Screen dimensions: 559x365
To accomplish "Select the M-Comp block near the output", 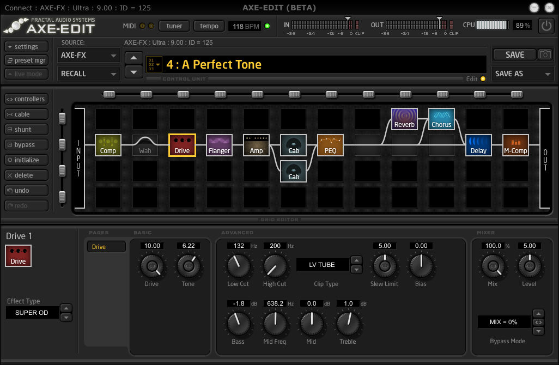I will pyautogui.click(x=515, y=145).
